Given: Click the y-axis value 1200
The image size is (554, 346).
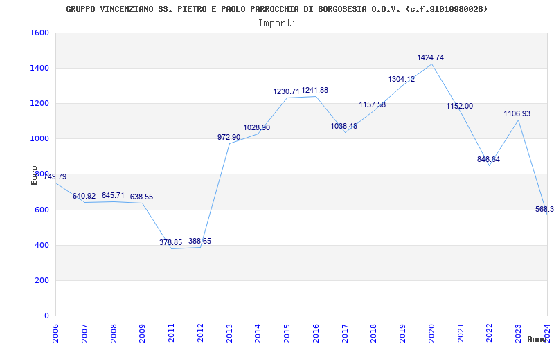Looking at the screenshot, I should coord(39,103).
